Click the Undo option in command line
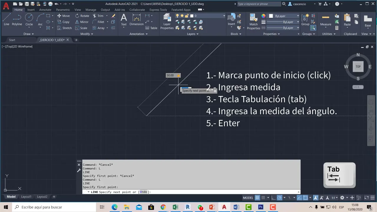 pos(143,192)
